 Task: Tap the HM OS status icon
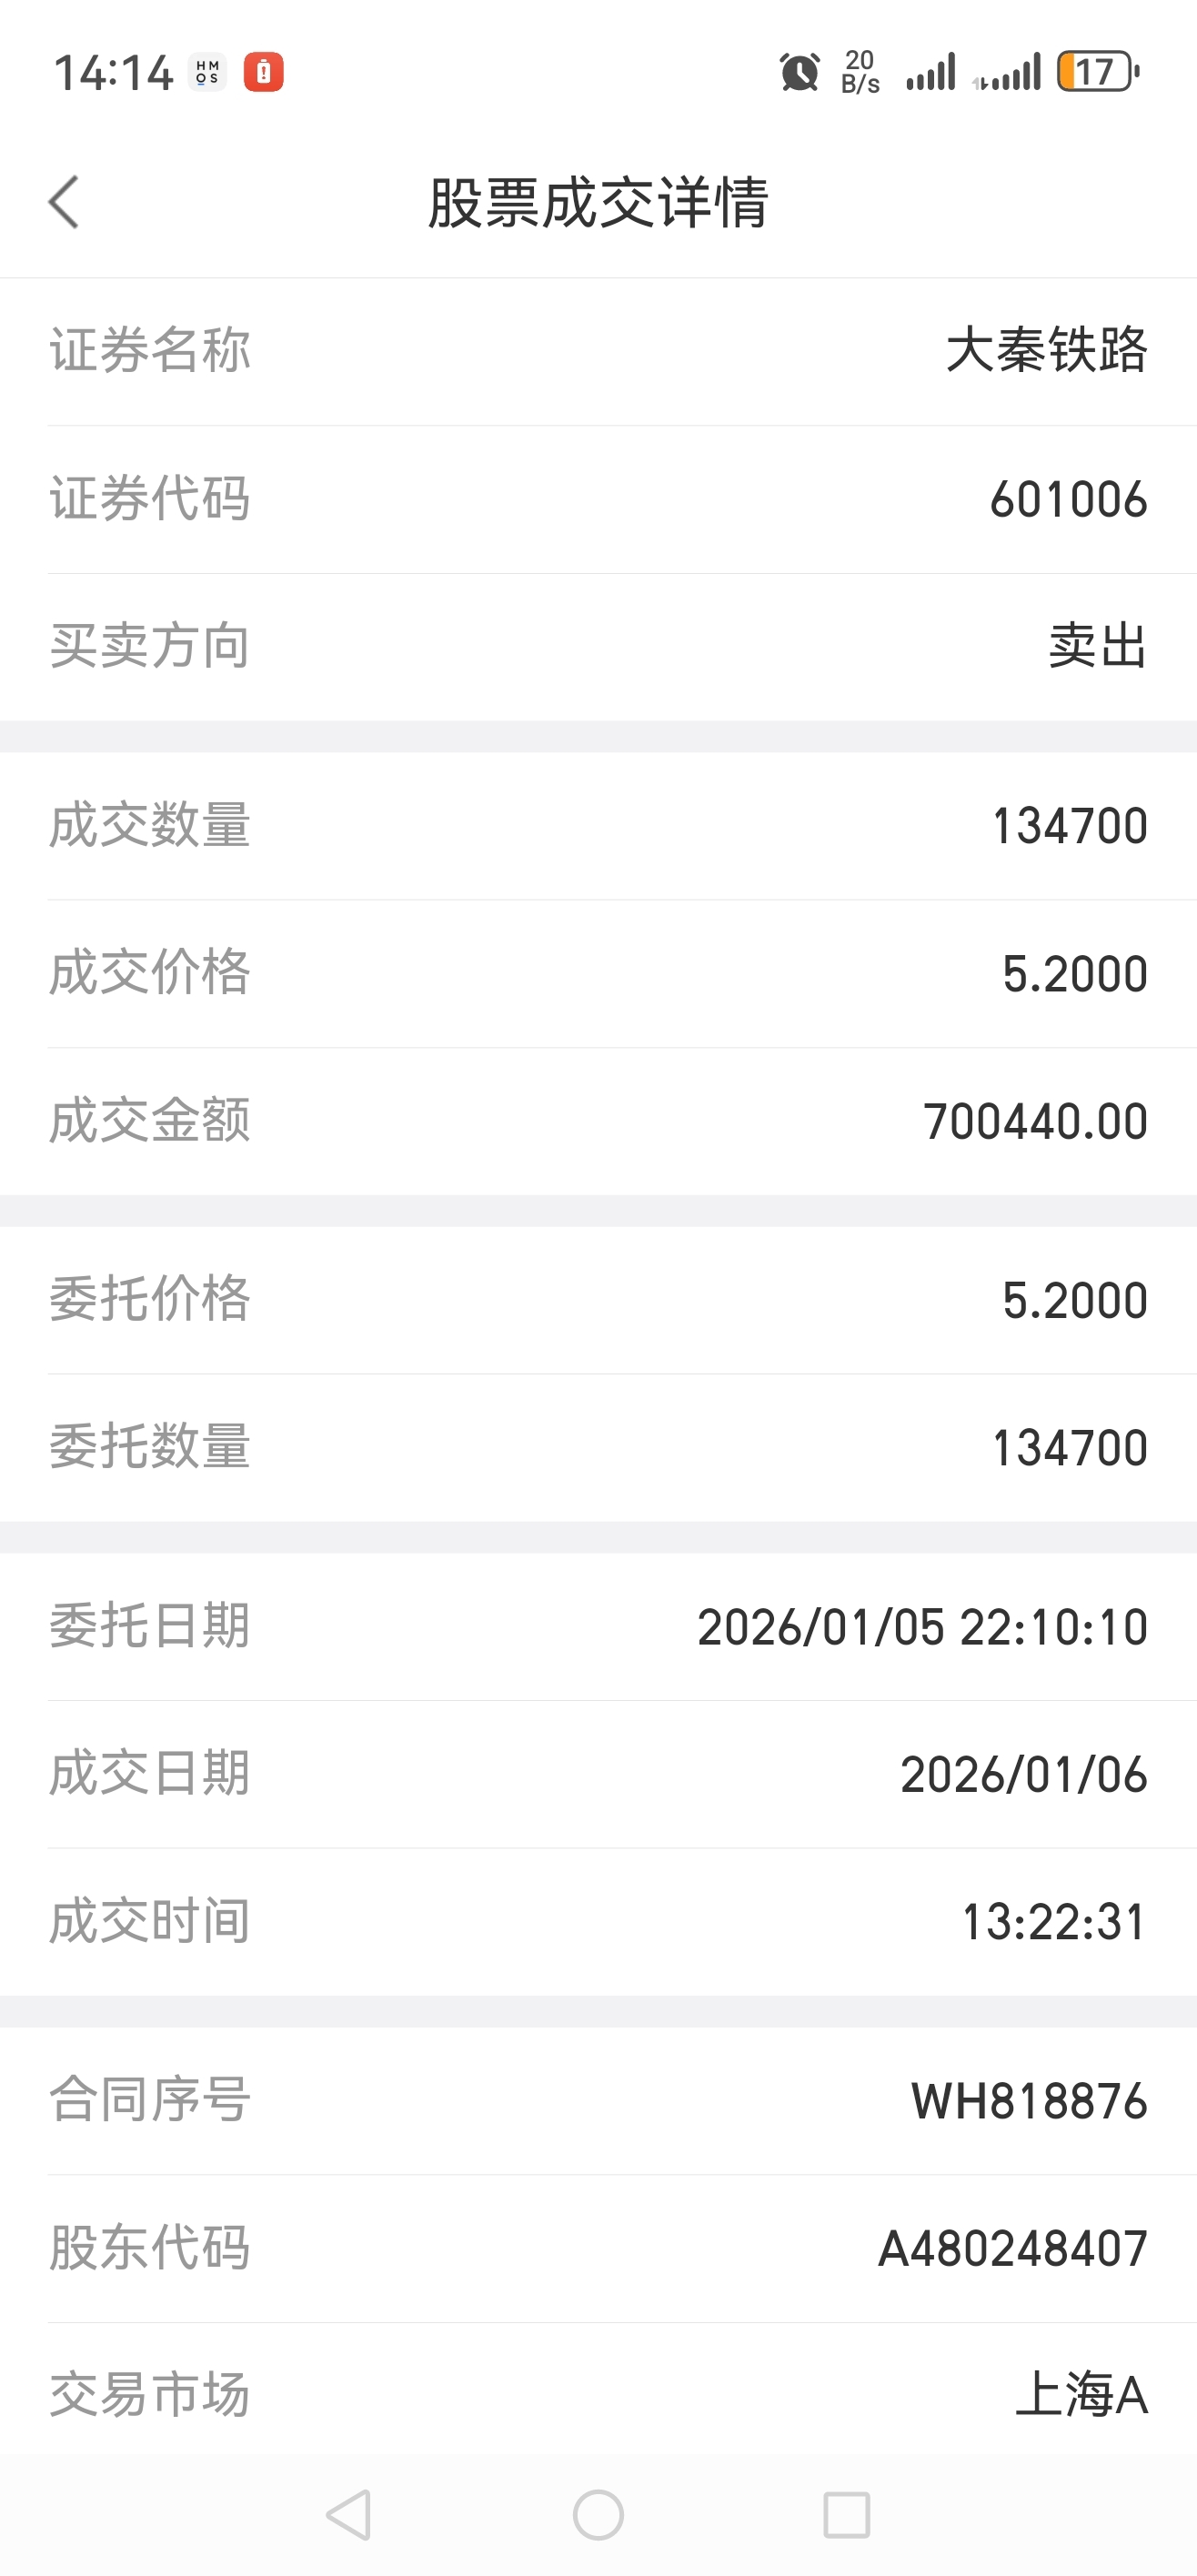(207, 72)
